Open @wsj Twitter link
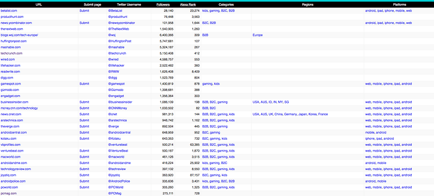 [x=112, y=35]
